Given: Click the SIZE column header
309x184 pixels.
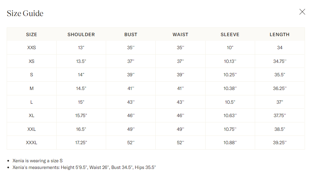Looking at the screenshot, I should click(31, 34).
